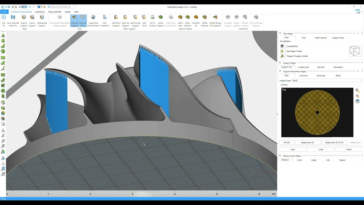364x205 pixels.
Task: Switch to the SURFACES ribbon tab
Action: [40, 12]
